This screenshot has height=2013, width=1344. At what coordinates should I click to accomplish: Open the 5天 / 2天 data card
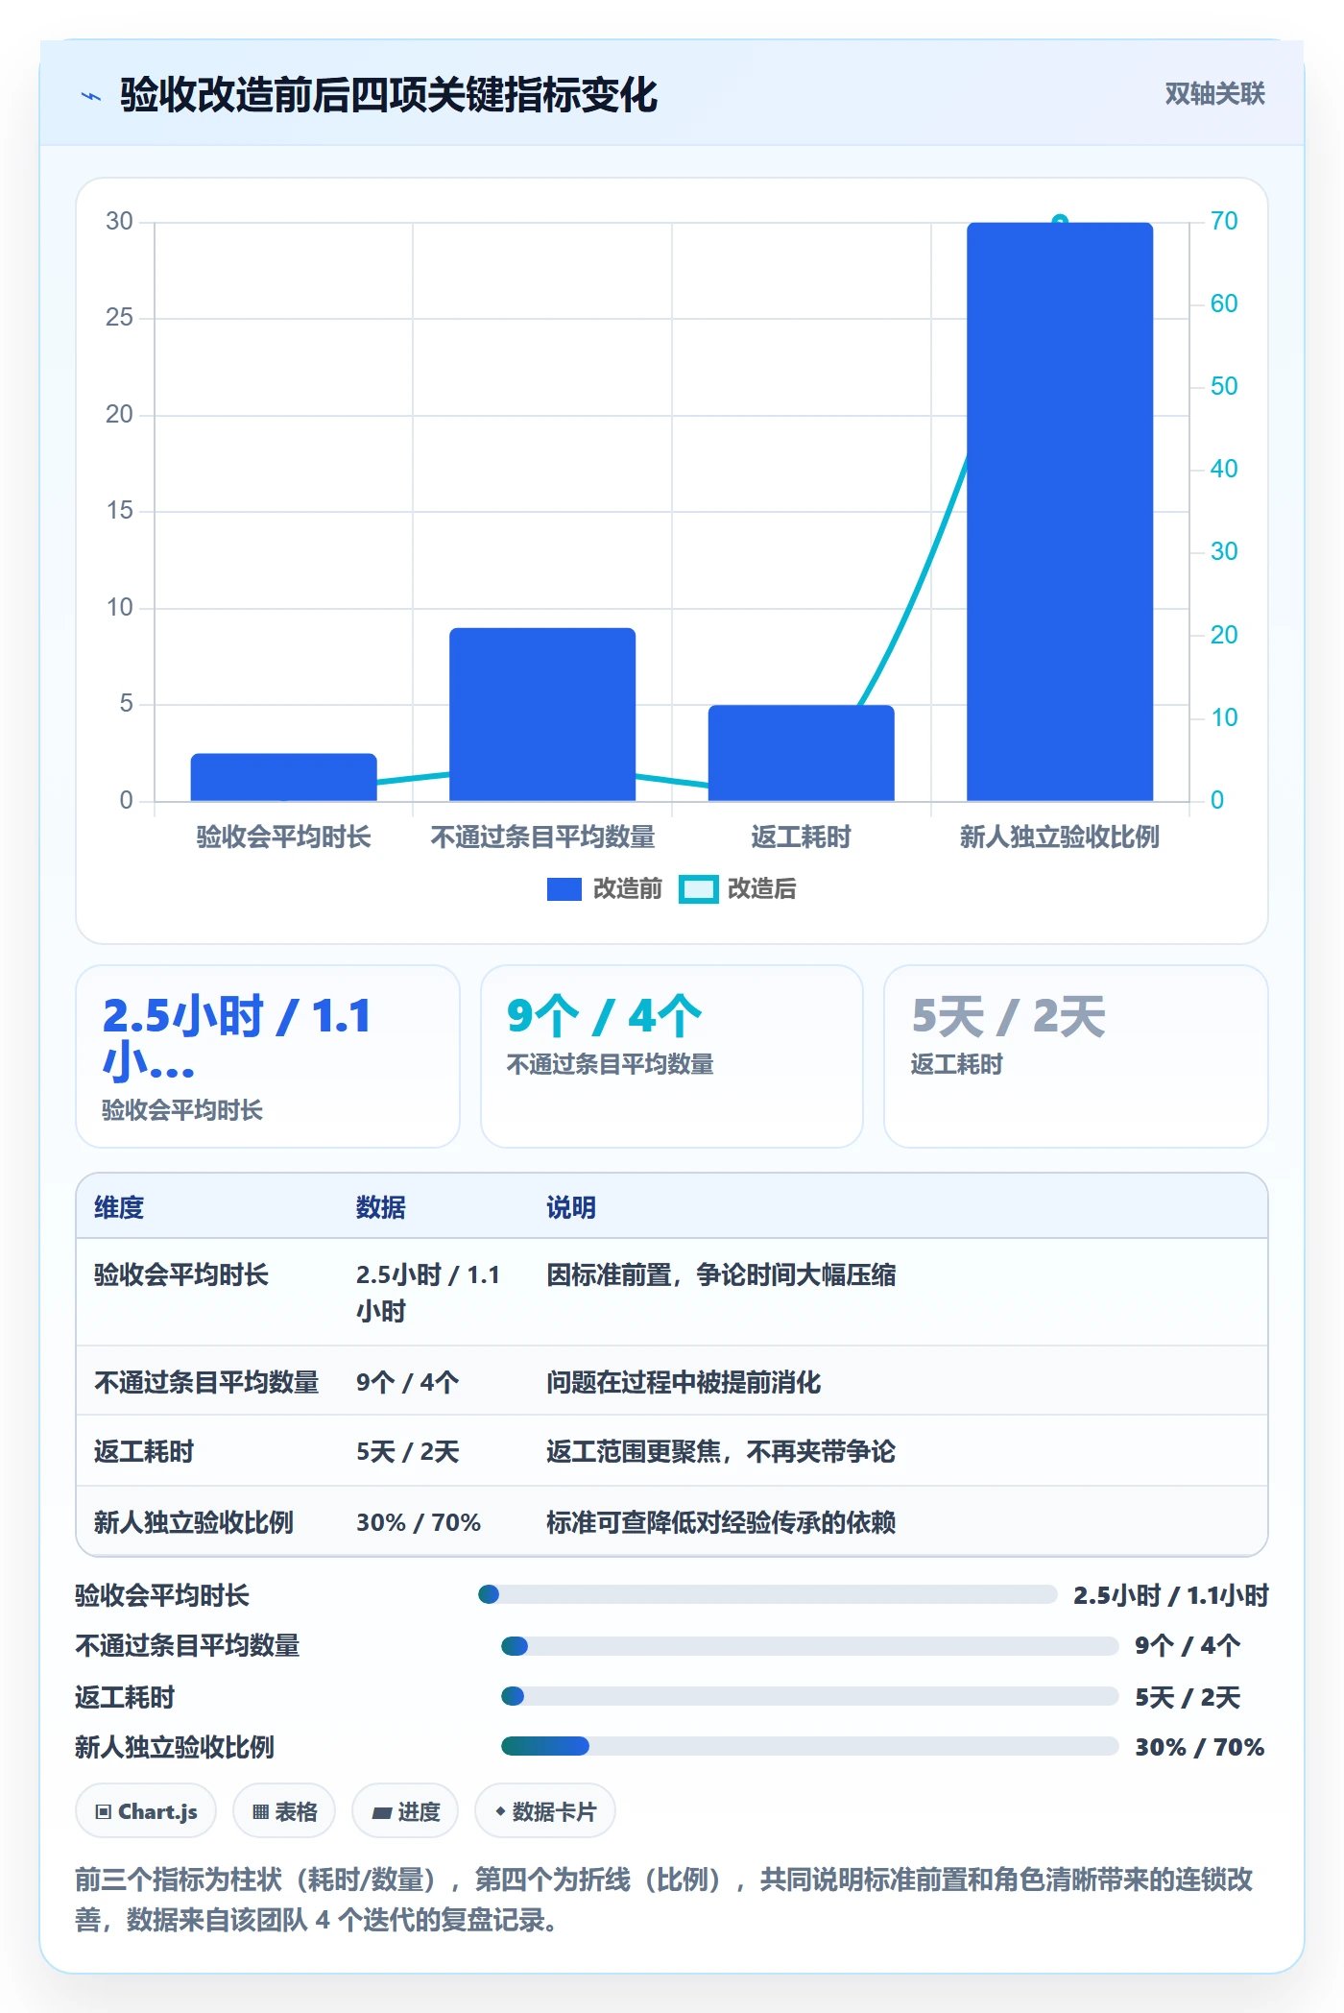(1076, 1056)
